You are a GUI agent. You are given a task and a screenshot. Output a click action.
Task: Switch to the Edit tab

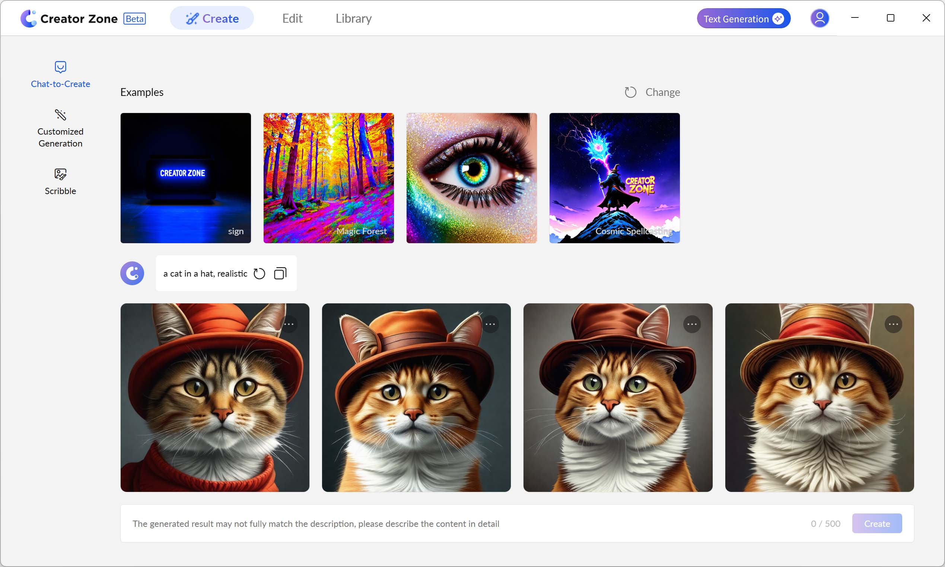[x=292, y=18]
